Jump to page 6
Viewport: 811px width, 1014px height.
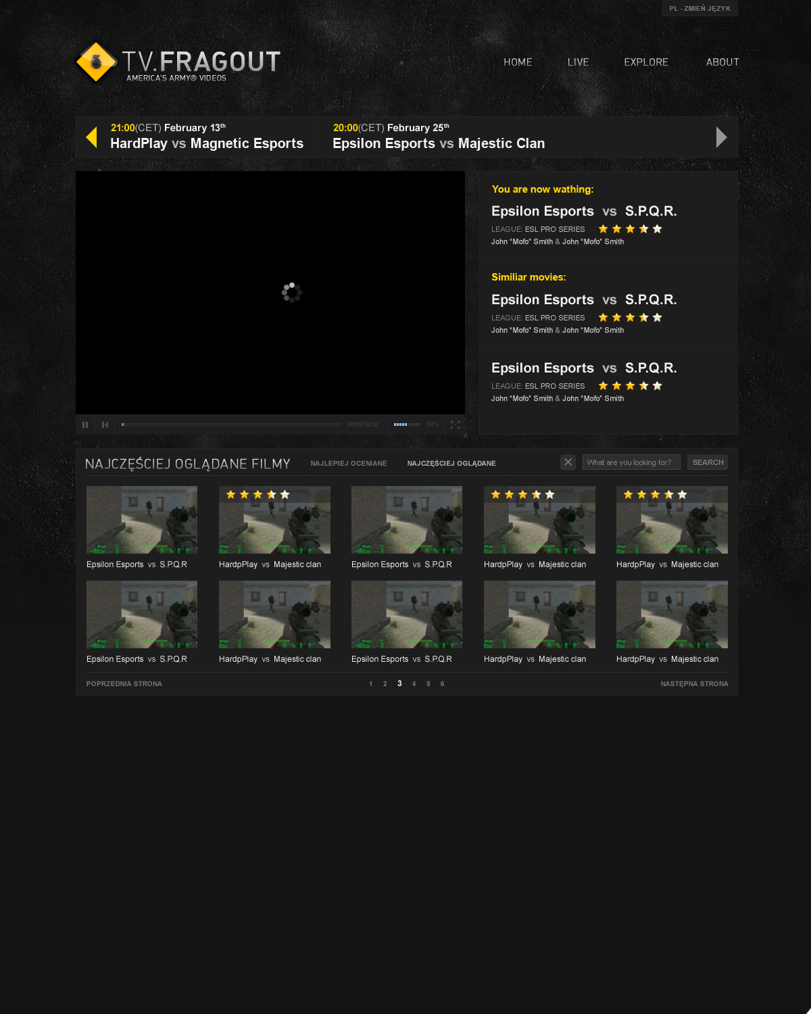(x=443, y=684)
